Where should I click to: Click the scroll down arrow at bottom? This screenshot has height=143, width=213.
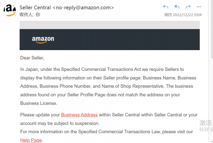tap(212, 142)
